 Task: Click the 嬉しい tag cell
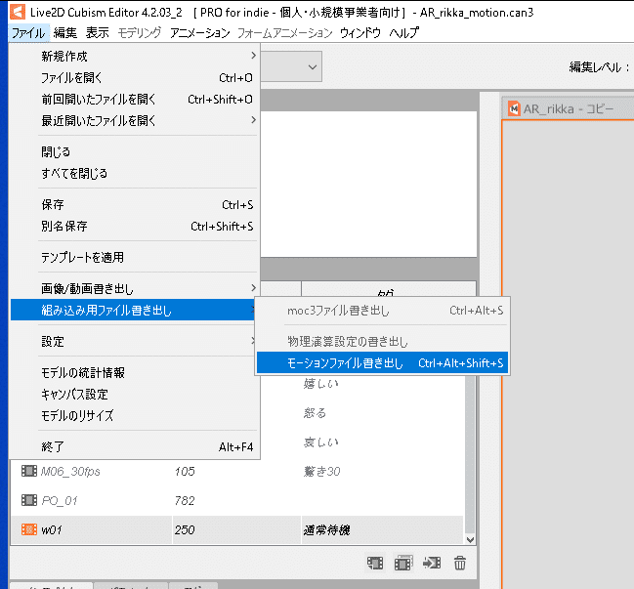coord(383,383)
